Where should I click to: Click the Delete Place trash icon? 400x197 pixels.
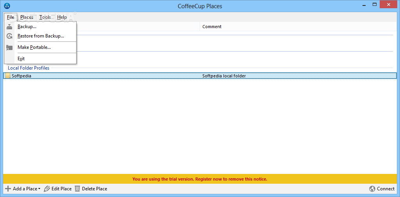tap(77, 189)
